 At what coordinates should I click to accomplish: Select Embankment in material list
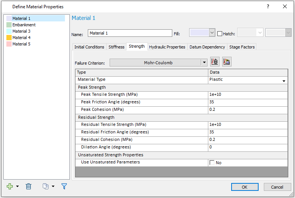24,25
